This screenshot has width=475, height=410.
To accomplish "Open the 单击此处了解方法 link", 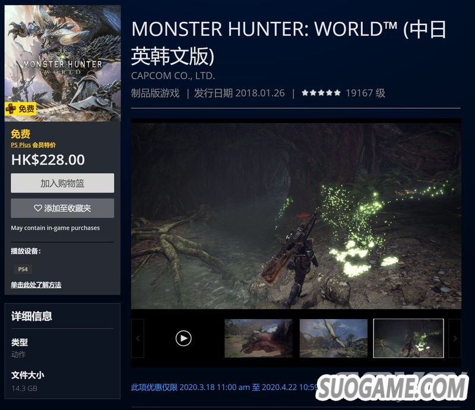I will [x=36, y=285].
